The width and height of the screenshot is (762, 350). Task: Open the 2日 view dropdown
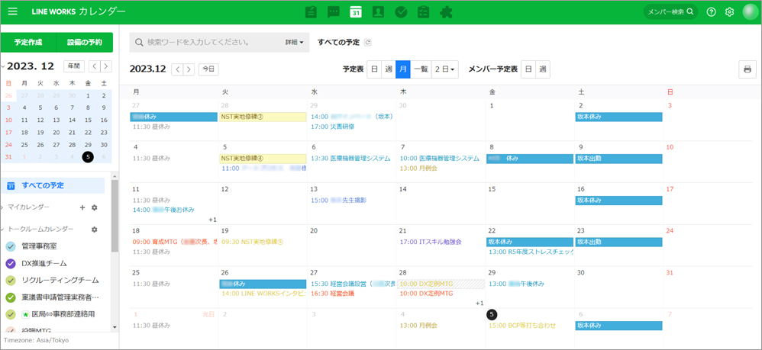click(444, 69)
